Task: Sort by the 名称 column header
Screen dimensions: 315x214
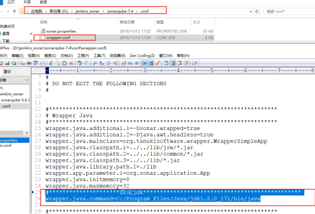Action: [x=44, y=22]
